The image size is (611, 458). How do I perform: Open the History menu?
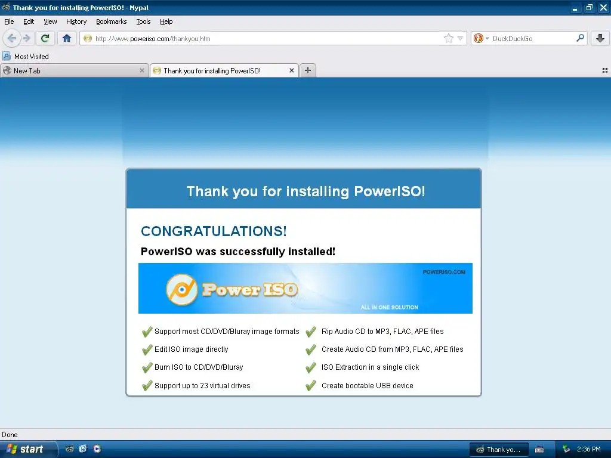click(x=76, y=21)
